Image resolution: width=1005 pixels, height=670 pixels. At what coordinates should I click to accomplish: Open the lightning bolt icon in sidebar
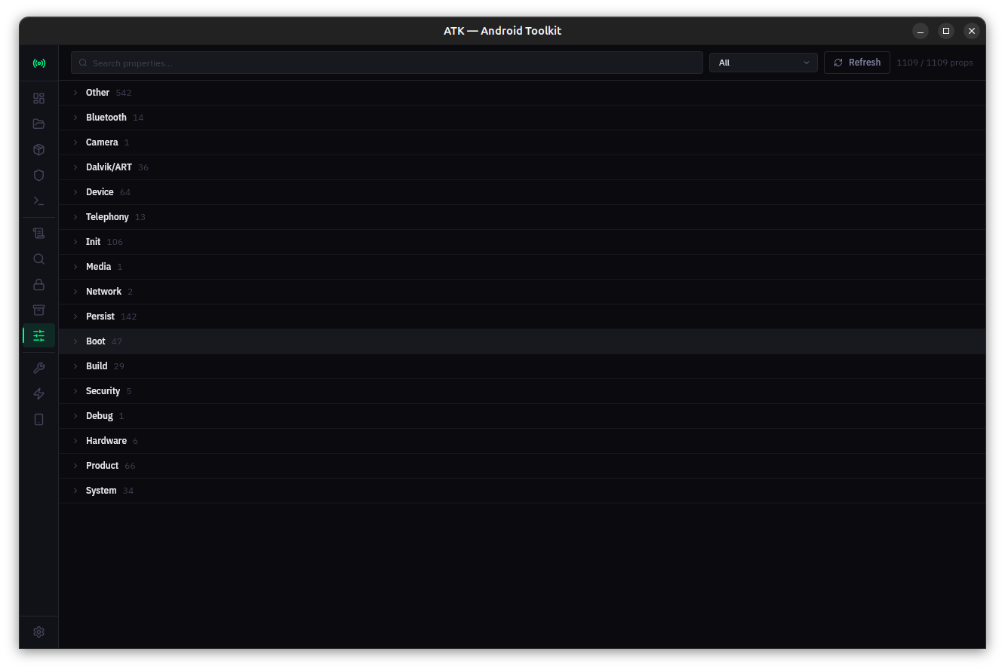(39, 394)
